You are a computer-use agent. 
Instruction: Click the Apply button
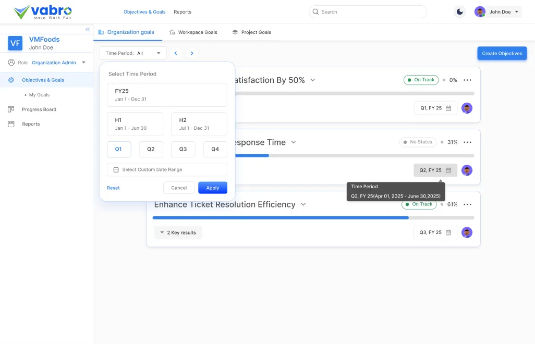click(x=212, y=188)
